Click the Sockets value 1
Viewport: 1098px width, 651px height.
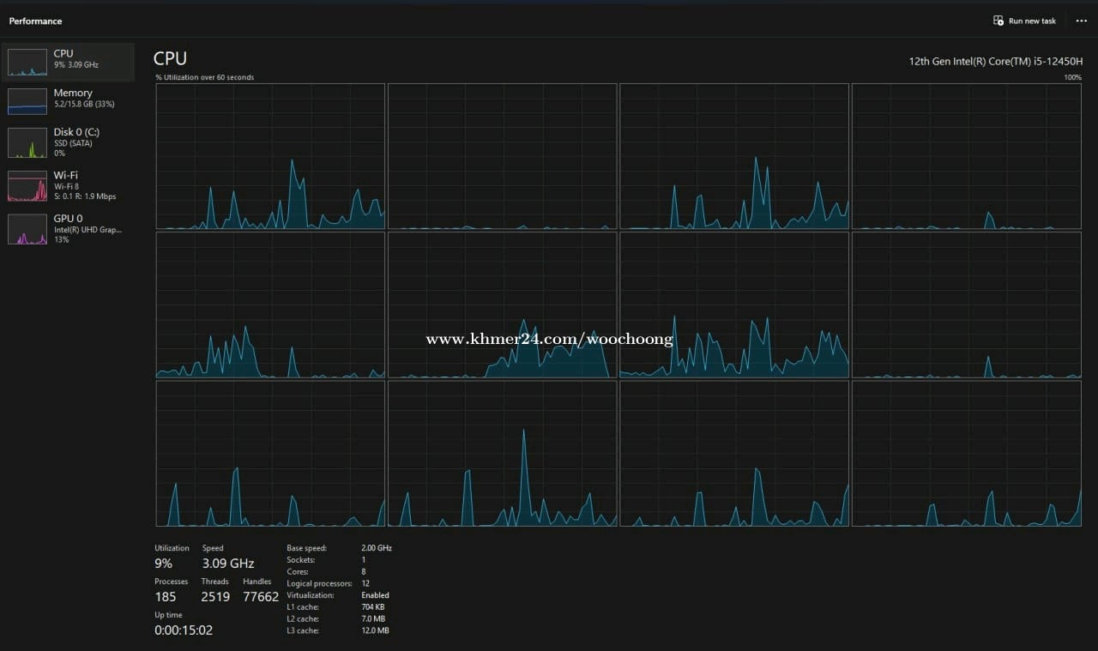click(x=364, y=560)
